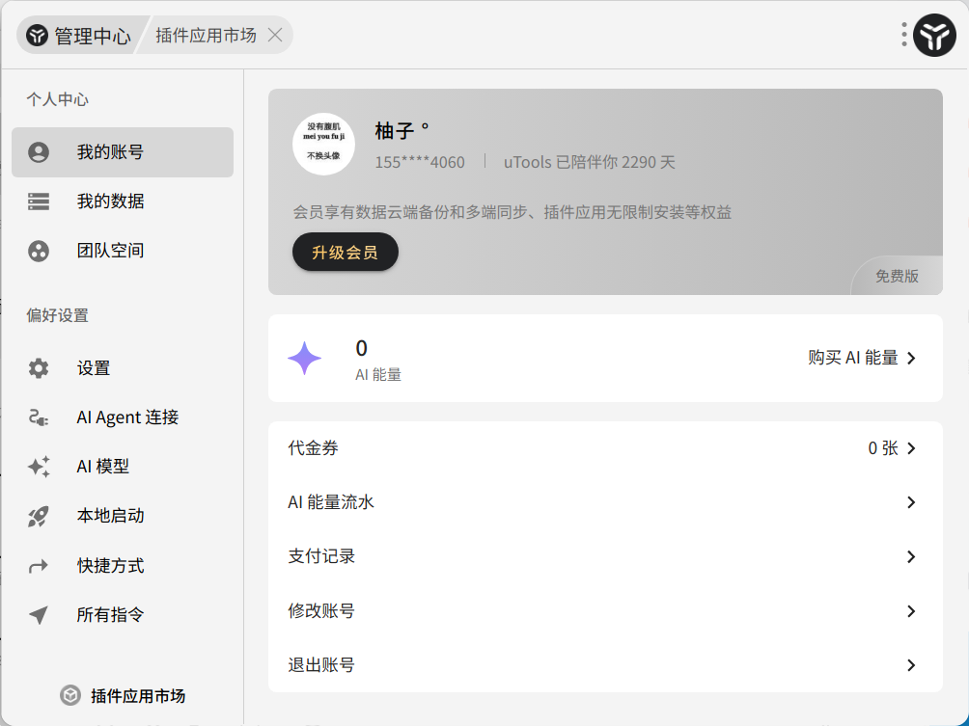Click the AI 能量 balance value 0
The width and height of the screenshot is (969, 726).
pos(362,348)
